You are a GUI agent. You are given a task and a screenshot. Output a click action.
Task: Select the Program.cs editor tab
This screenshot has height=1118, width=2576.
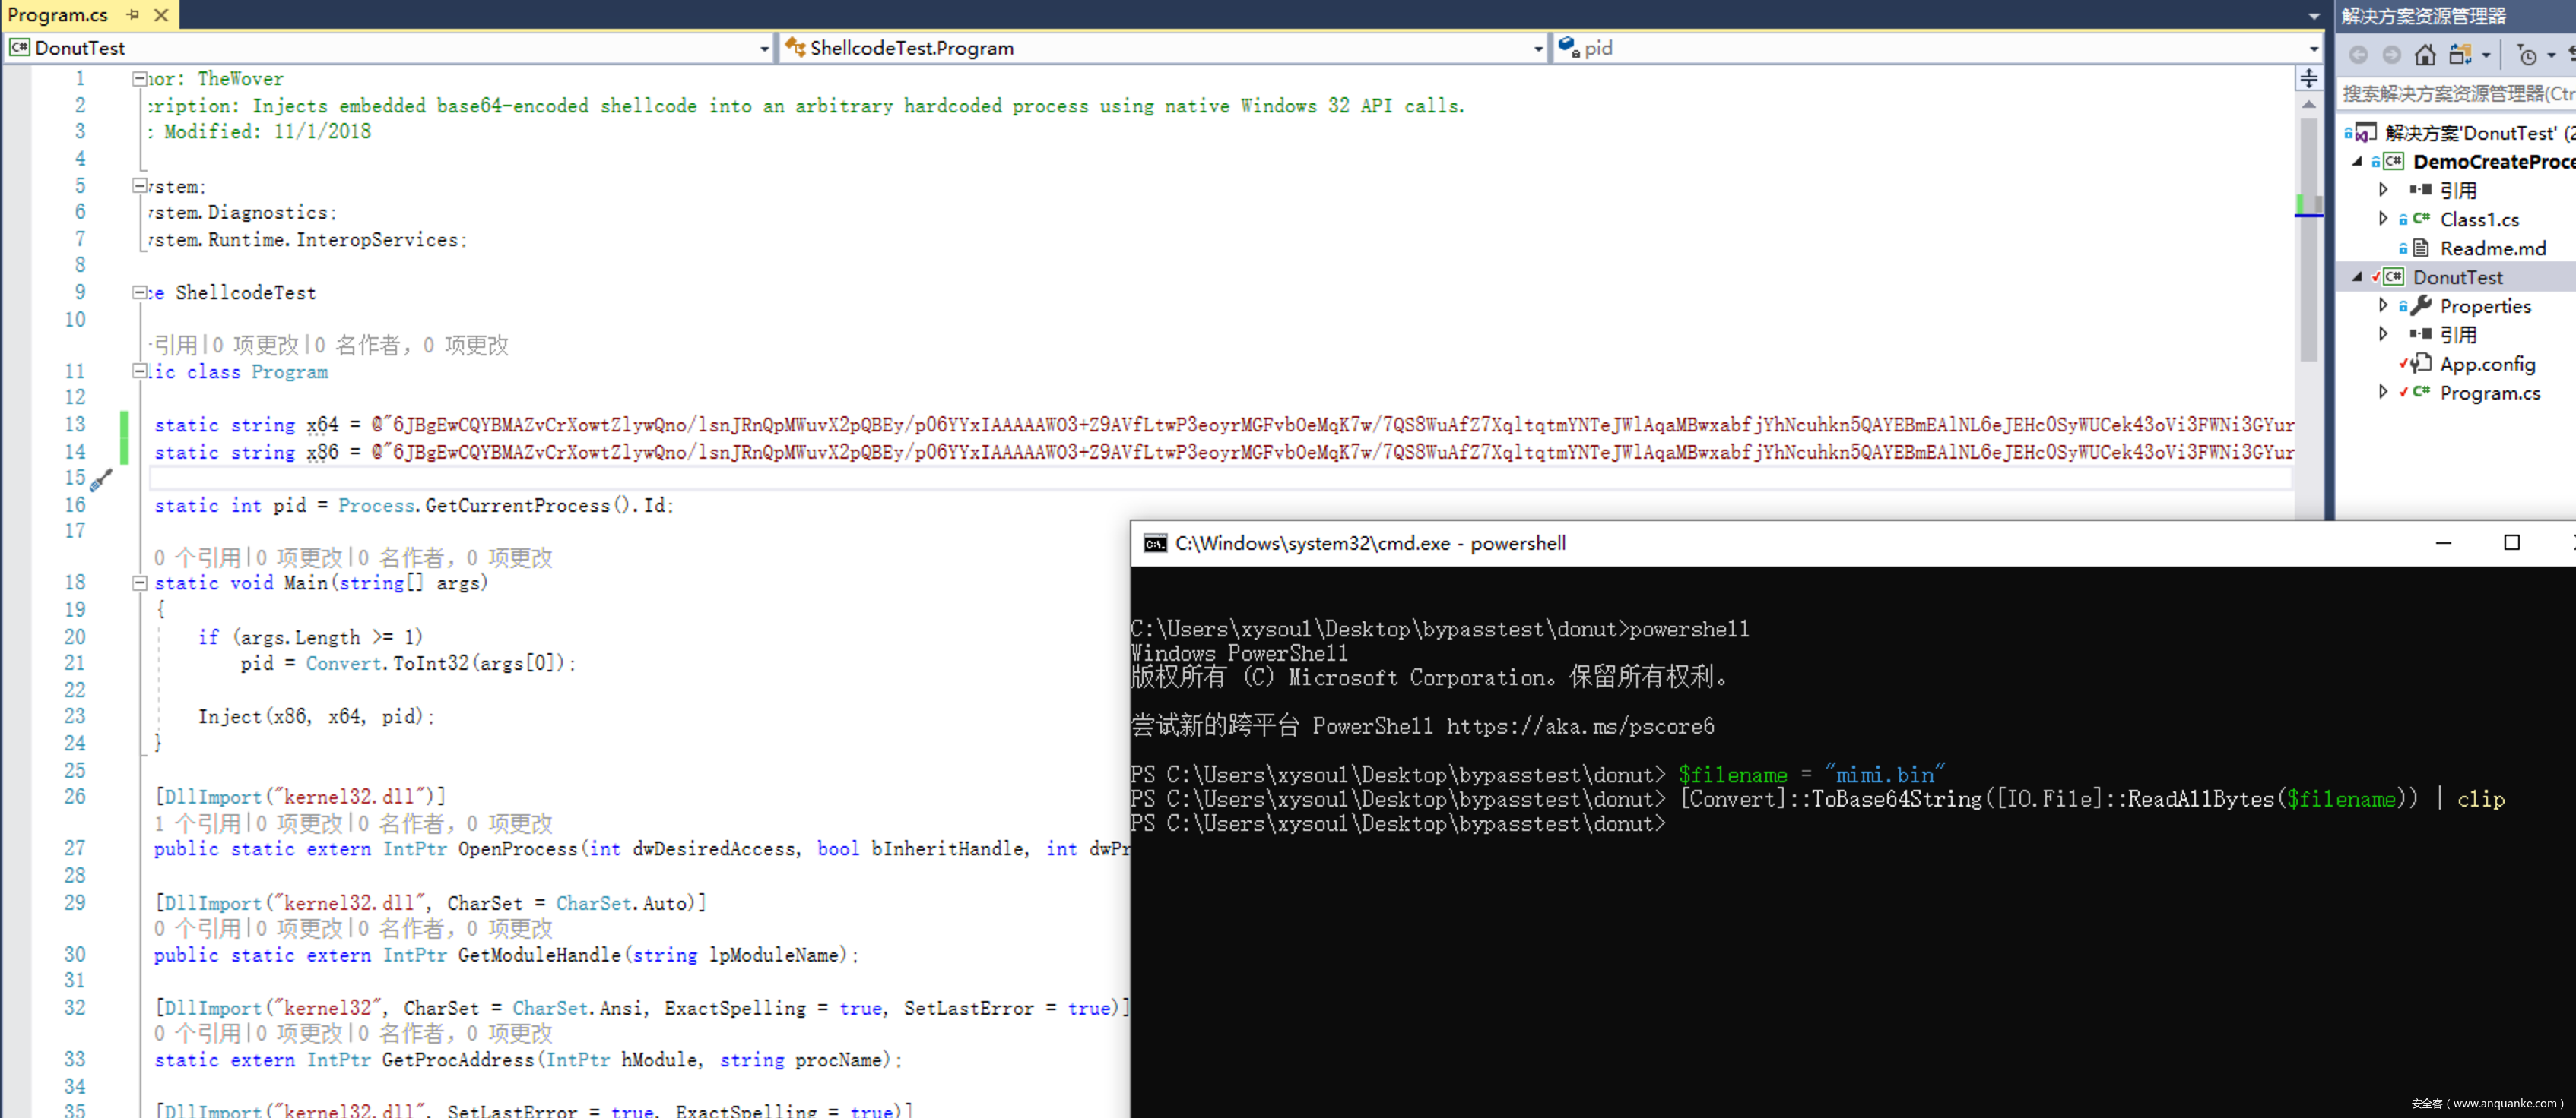[58, 15]
